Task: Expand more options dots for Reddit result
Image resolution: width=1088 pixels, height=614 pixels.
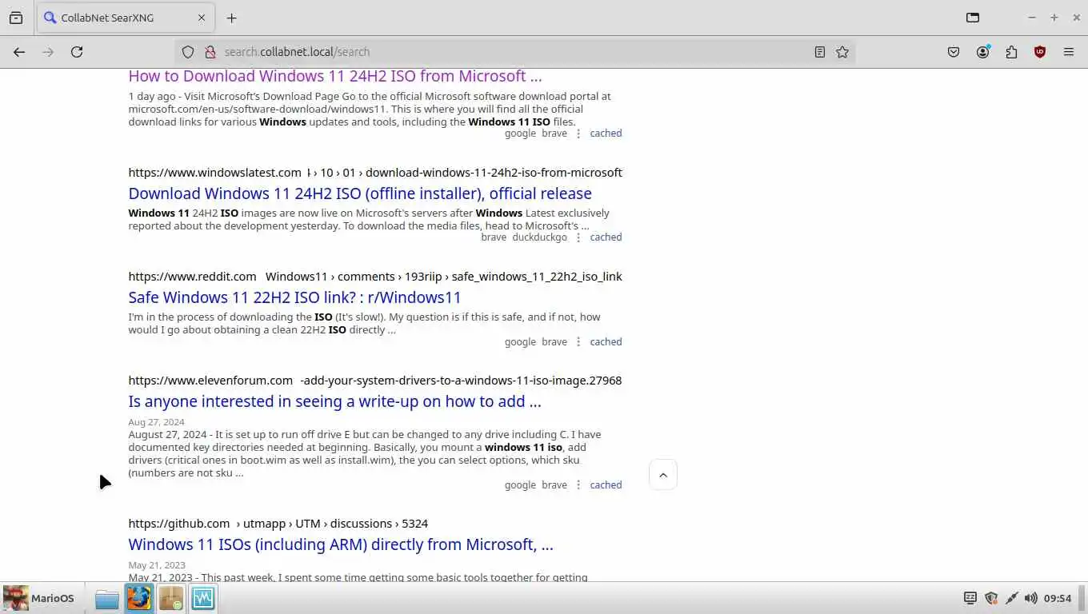Action: click(578, 342)
